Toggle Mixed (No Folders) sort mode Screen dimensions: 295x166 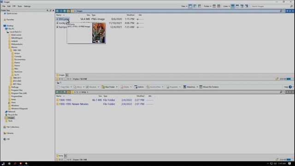(x=209, y=87)
